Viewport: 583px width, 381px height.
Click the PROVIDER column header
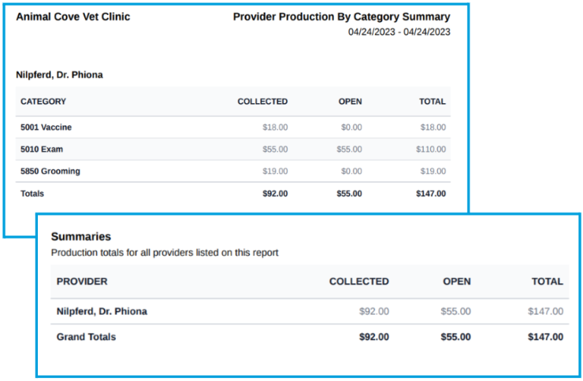pyautogui.click(x=82, y=282)
